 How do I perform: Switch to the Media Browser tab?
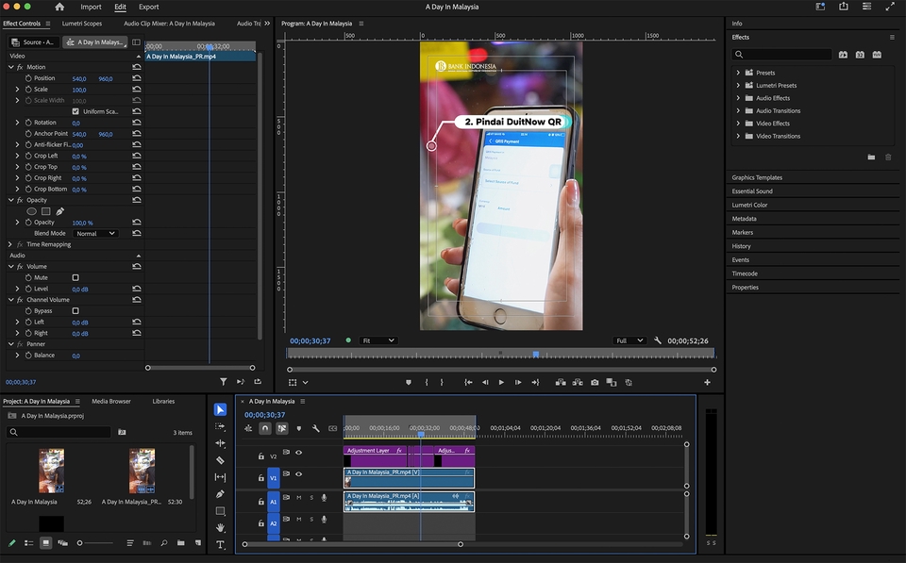click(x=111, y=401)
